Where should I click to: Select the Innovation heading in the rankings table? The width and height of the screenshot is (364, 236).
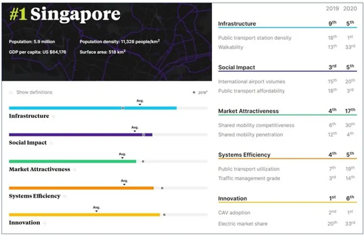pos(233,199)
